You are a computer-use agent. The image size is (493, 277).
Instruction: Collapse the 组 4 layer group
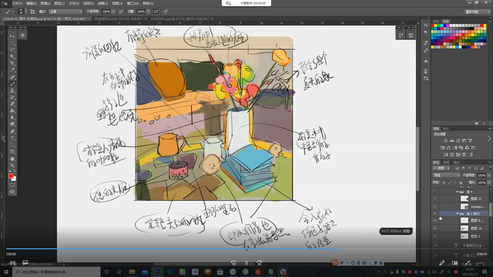(x=457, y=192)
